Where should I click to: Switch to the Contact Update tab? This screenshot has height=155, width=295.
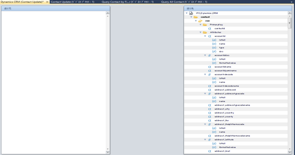(x=72, y=2)
